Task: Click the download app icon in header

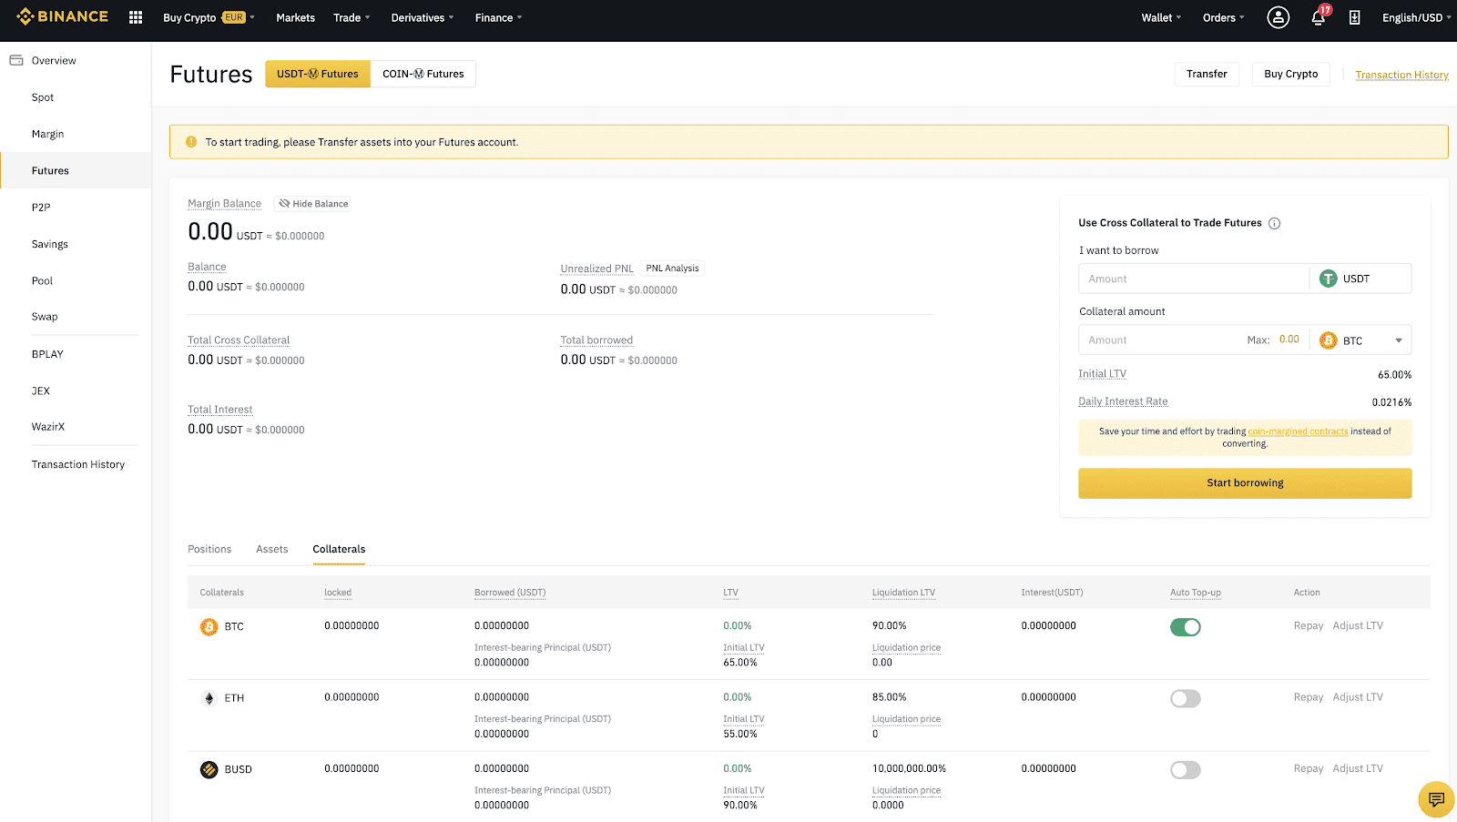Action: (x=1354, y=17)
